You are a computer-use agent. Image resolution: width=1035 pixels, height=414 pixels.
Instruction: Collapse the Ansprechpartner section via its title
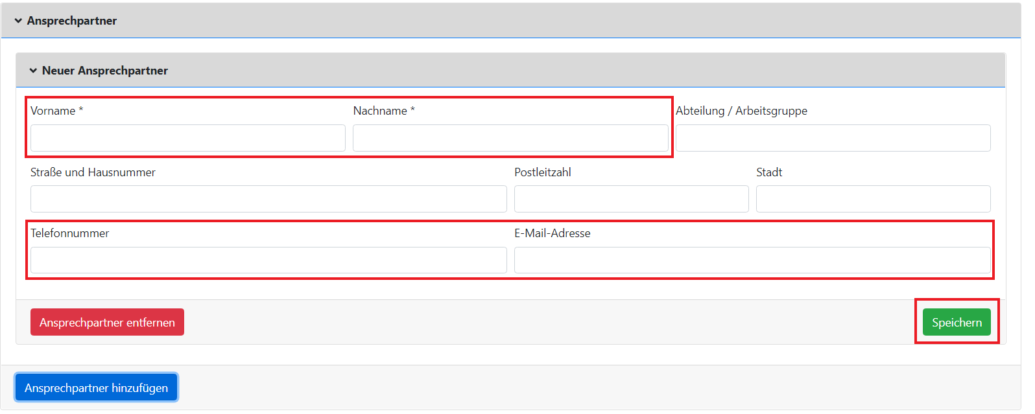tap(71, 21)
